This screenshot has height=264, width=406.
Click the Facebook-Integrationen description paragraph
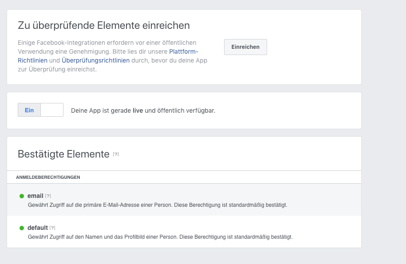(113, 56)
